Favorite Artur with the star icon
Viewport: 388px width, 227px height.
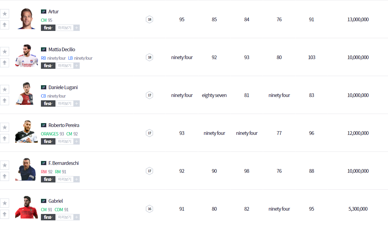pyautogui.click(x=5, y=14)
